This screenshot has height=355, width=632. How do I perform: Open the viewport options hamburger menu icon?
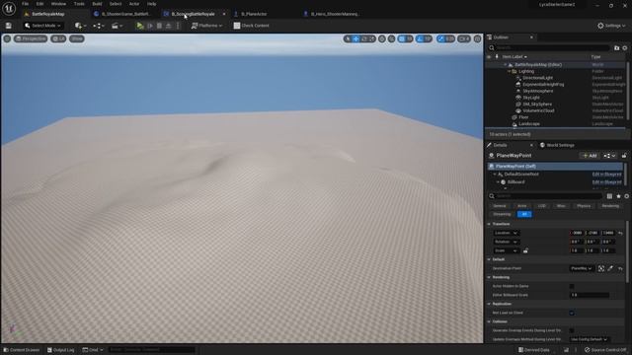(x=7, y=38)
